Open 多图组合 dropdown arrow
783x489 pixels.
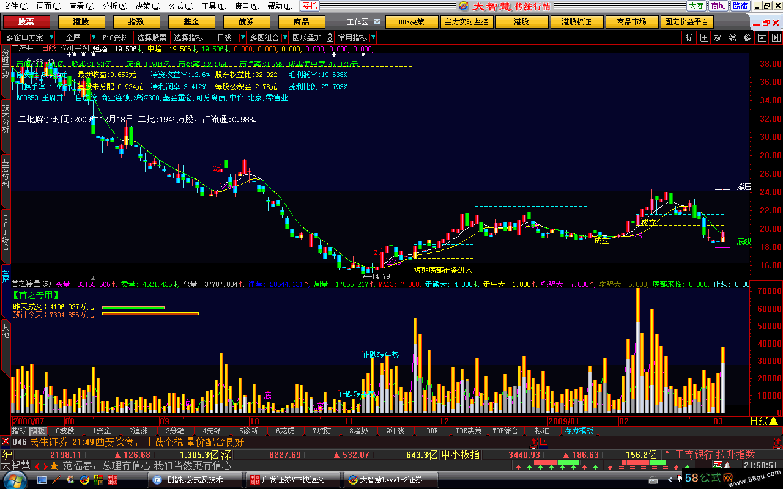click(x=284, y=37)
